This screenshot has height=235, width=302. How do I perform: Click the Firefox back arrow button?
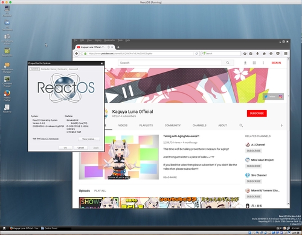point(77,54)
